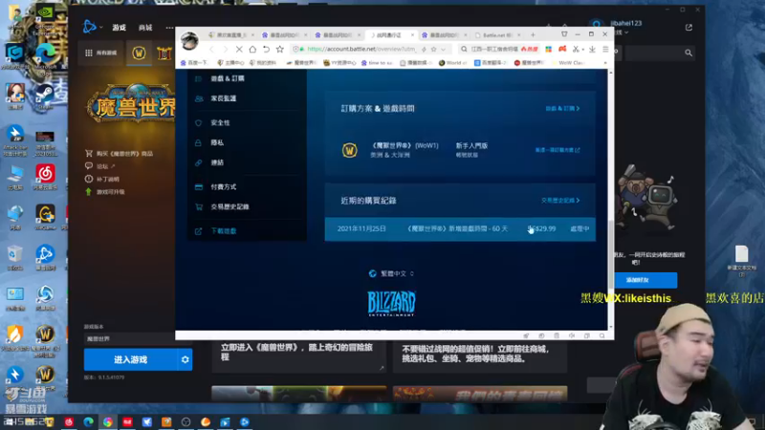
Task: Open the 游戏 tab in Battle.net launcher
Action: pos(119,28)
